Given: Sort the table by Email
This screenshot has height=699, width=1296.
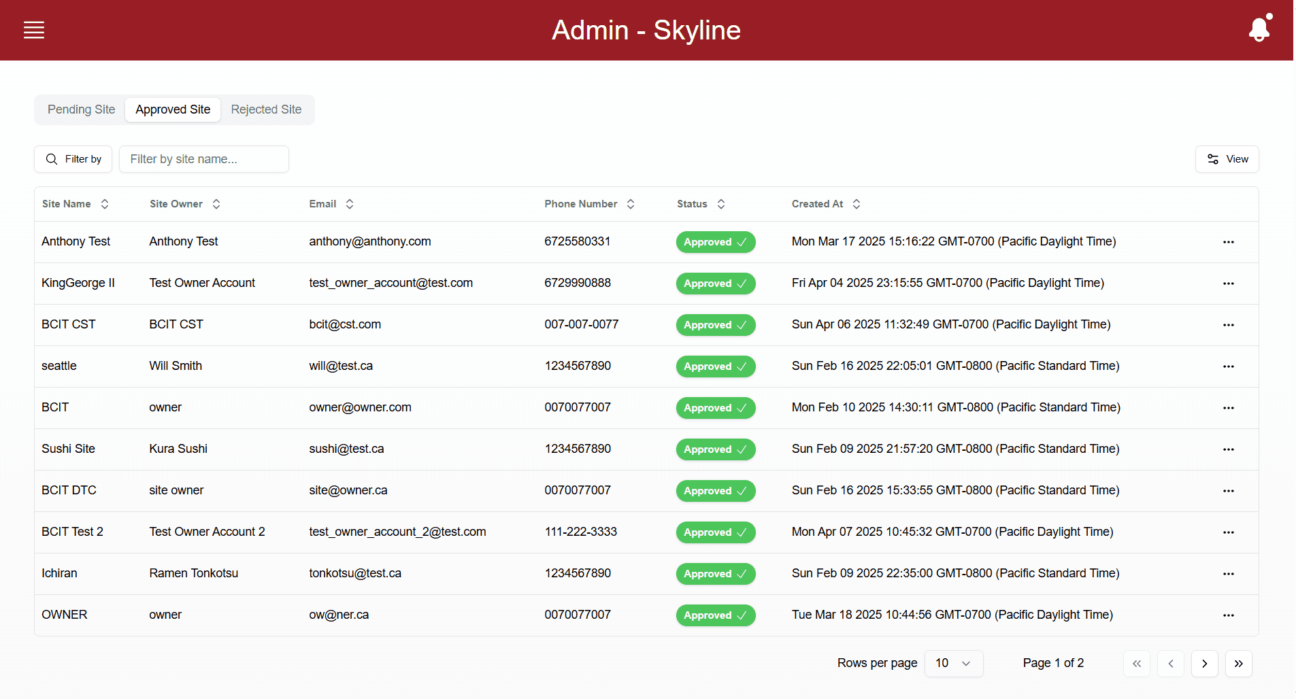Looking at the screenshot, I should tap(331, 204).
